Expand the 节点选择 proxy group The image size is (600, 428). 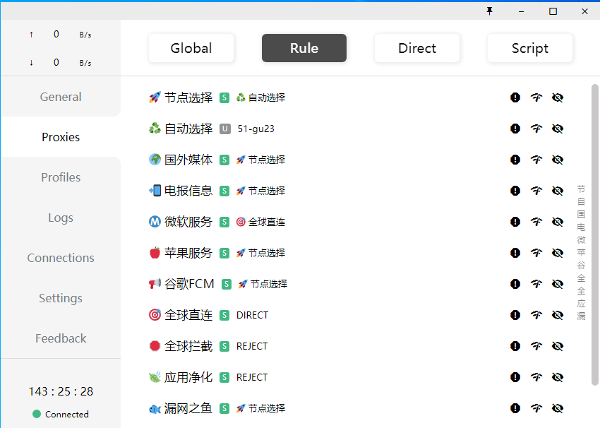click(188, 97)
